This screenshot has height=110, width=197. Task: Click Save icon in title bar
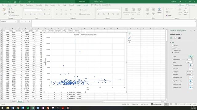coord(15,2)
